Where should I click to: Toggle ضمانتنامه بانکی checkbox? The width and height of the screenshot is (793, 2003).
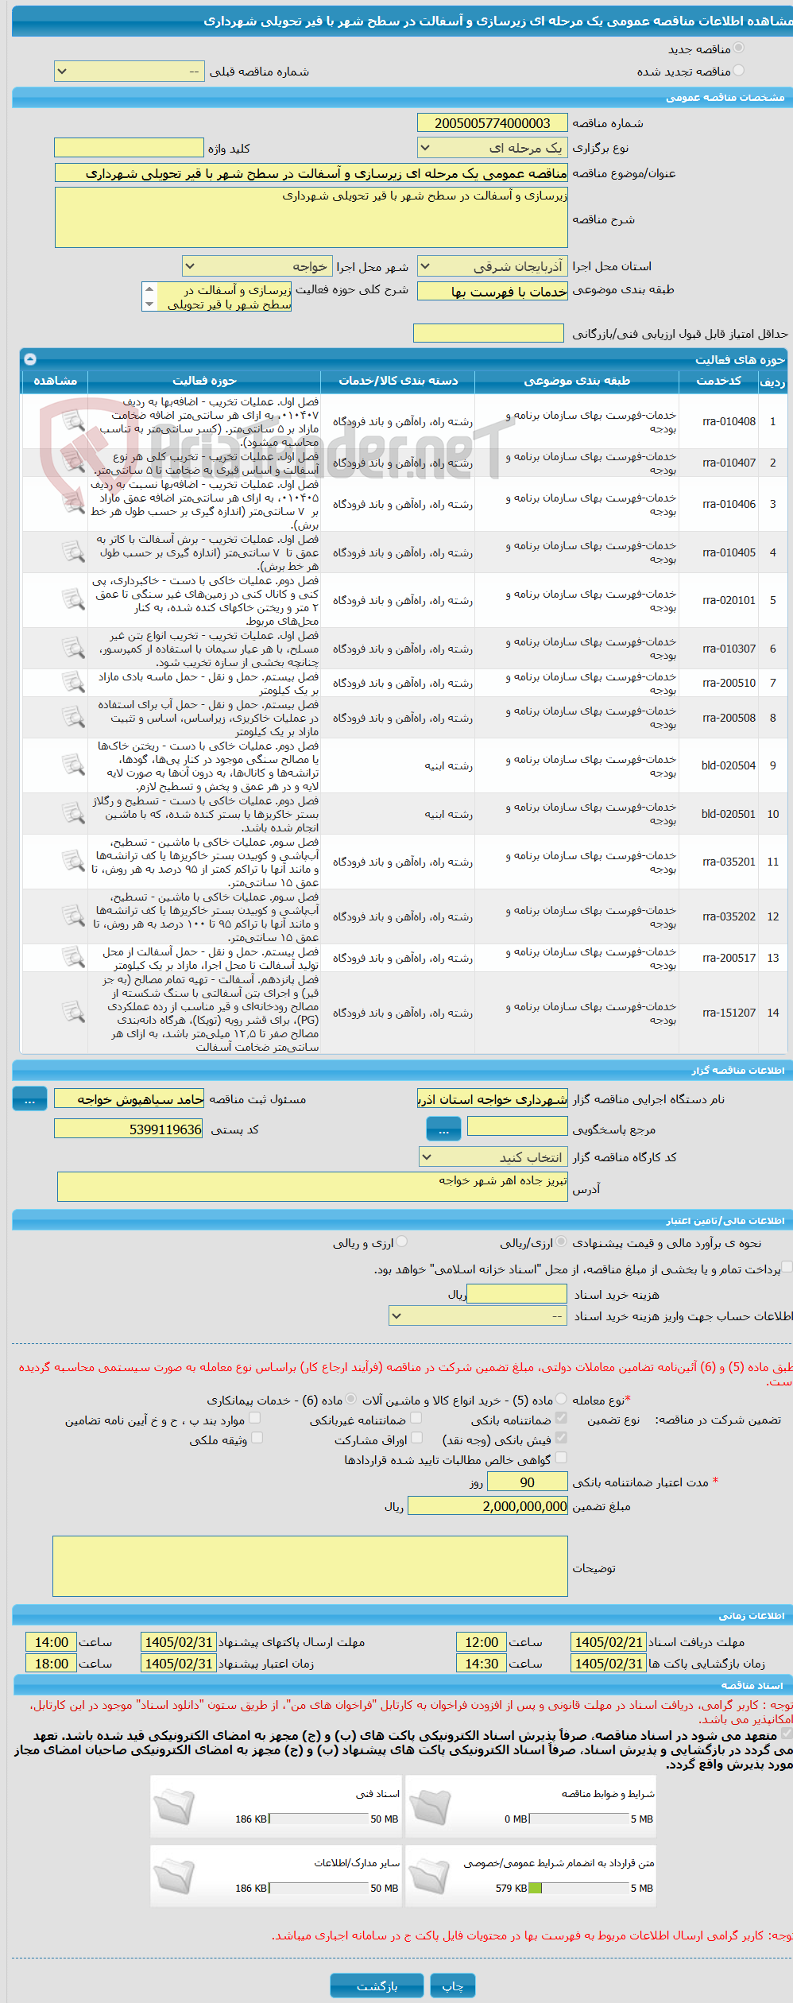pos(562,1418)
